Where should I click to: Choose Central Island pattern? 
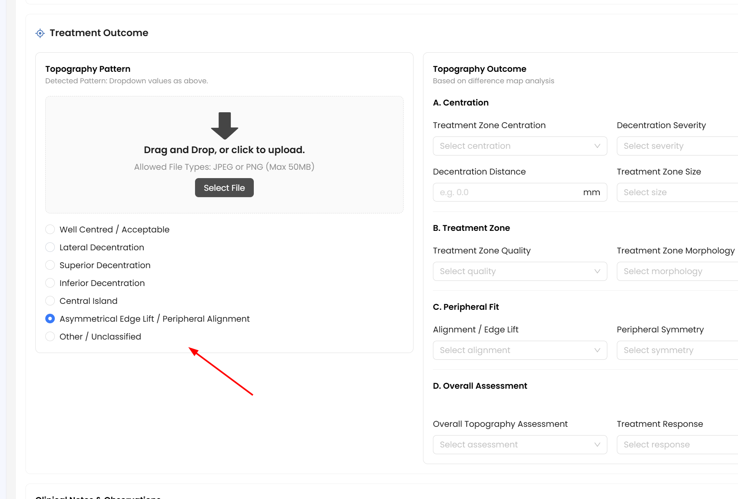(50, 301)
